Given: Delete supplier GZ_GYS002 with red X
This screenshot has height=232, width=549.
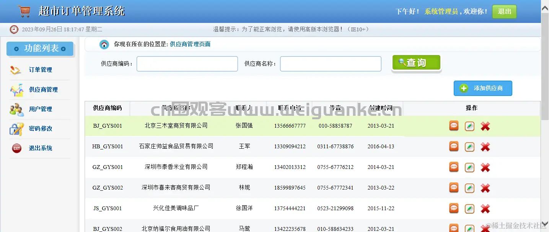Looking at the screenshot, I should pos(485,188).
